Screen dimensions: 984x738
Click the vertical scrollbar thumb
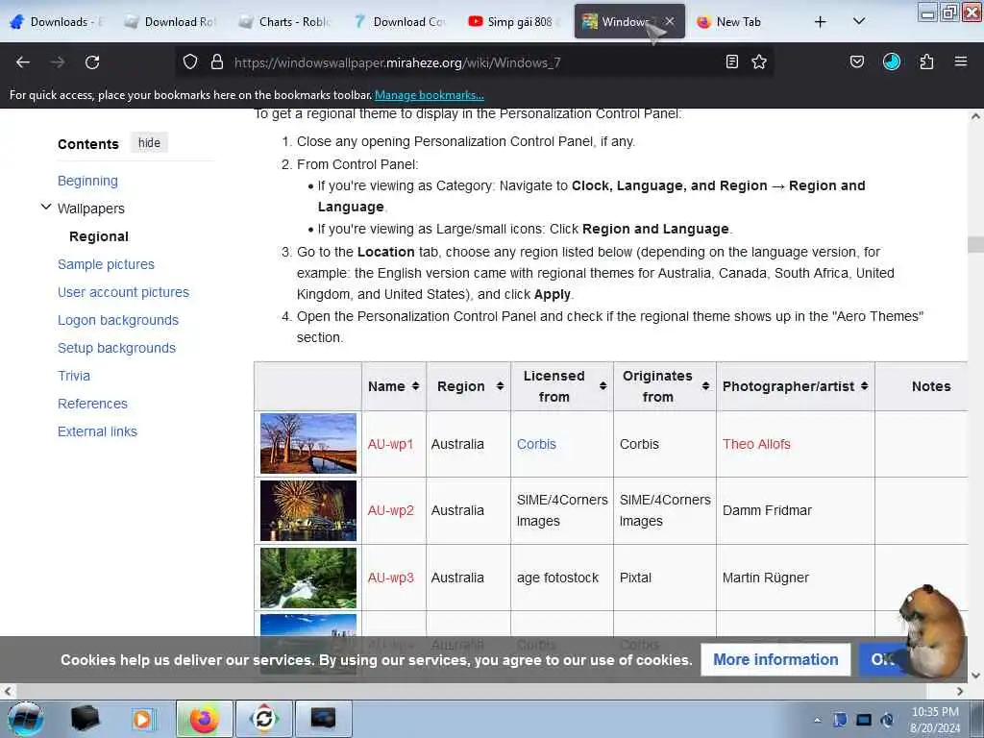click(x=975, y=244)
